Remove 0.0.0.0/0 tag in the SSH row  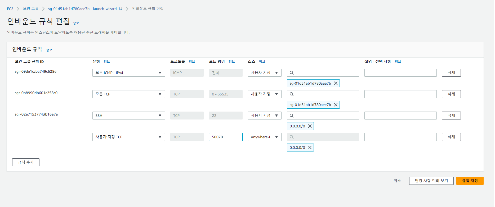point(310,126)
